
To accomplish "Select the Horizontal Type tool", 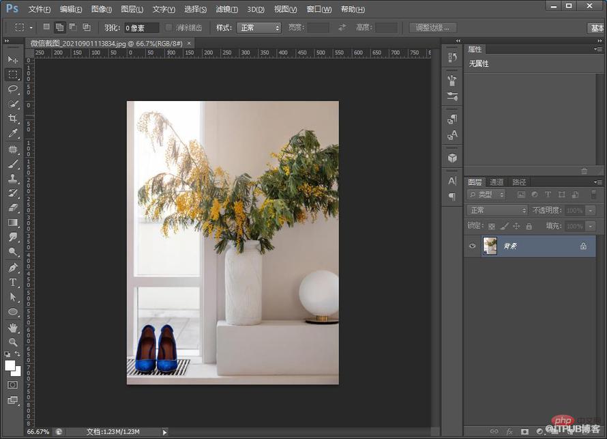I will [x=13, y=282].
